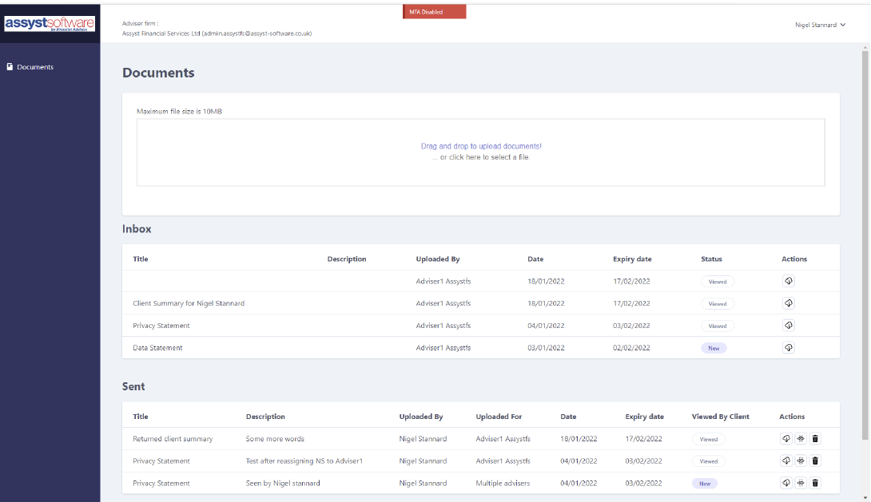Screen dimensions: 871x502
Task: Delete the 'Seen by Nigel stannard' document
Action: [x=815, y=483]
